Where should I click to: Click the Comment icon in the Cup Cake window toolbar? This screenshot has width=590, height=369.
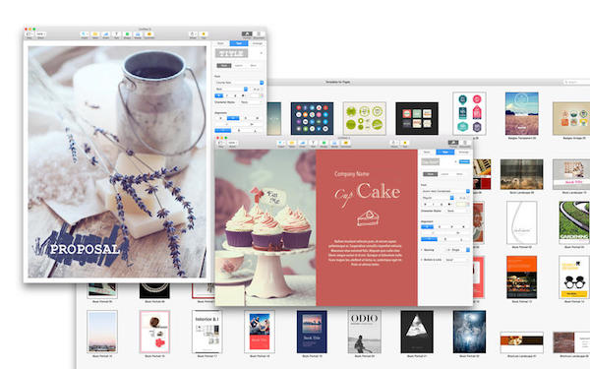[345, 143]
